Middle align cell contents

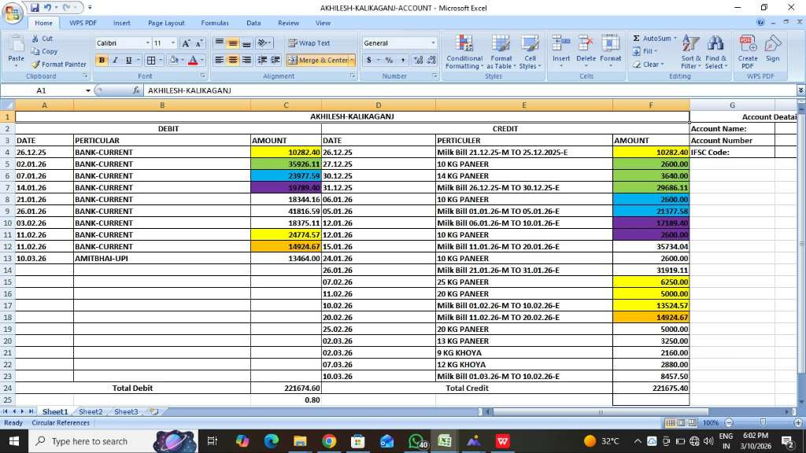[x=233, y=43]
